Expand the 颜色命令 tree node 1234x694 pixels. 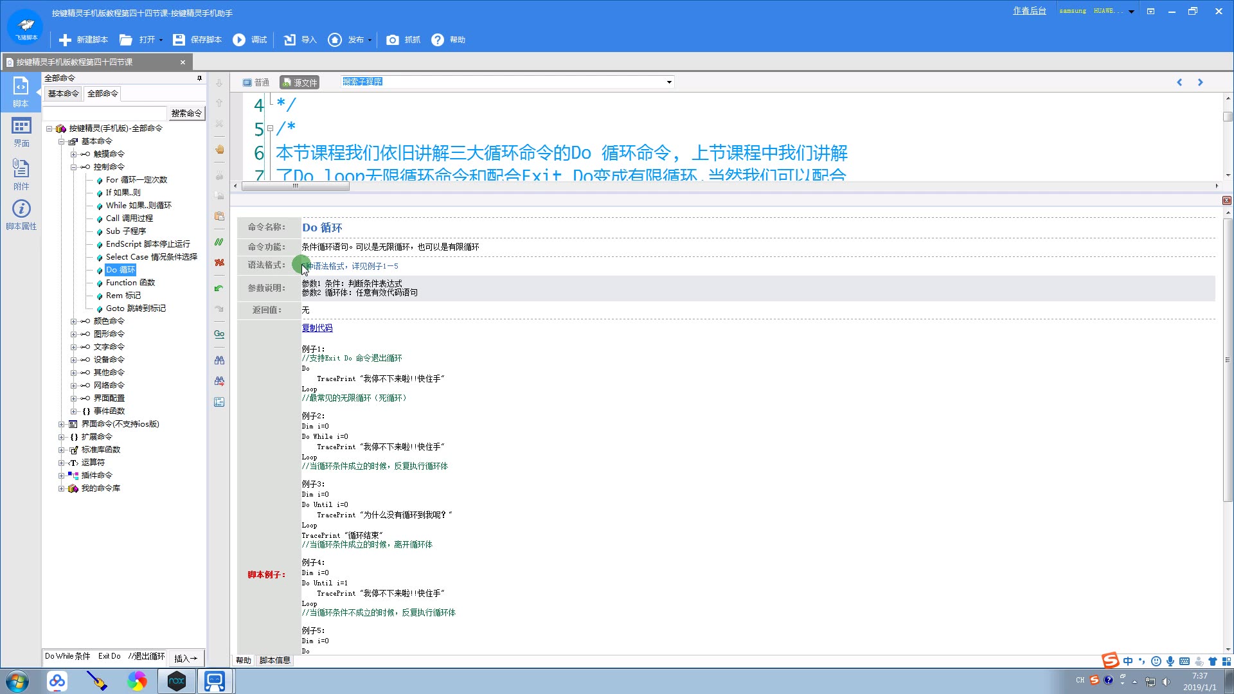click(x=73, y=321)
